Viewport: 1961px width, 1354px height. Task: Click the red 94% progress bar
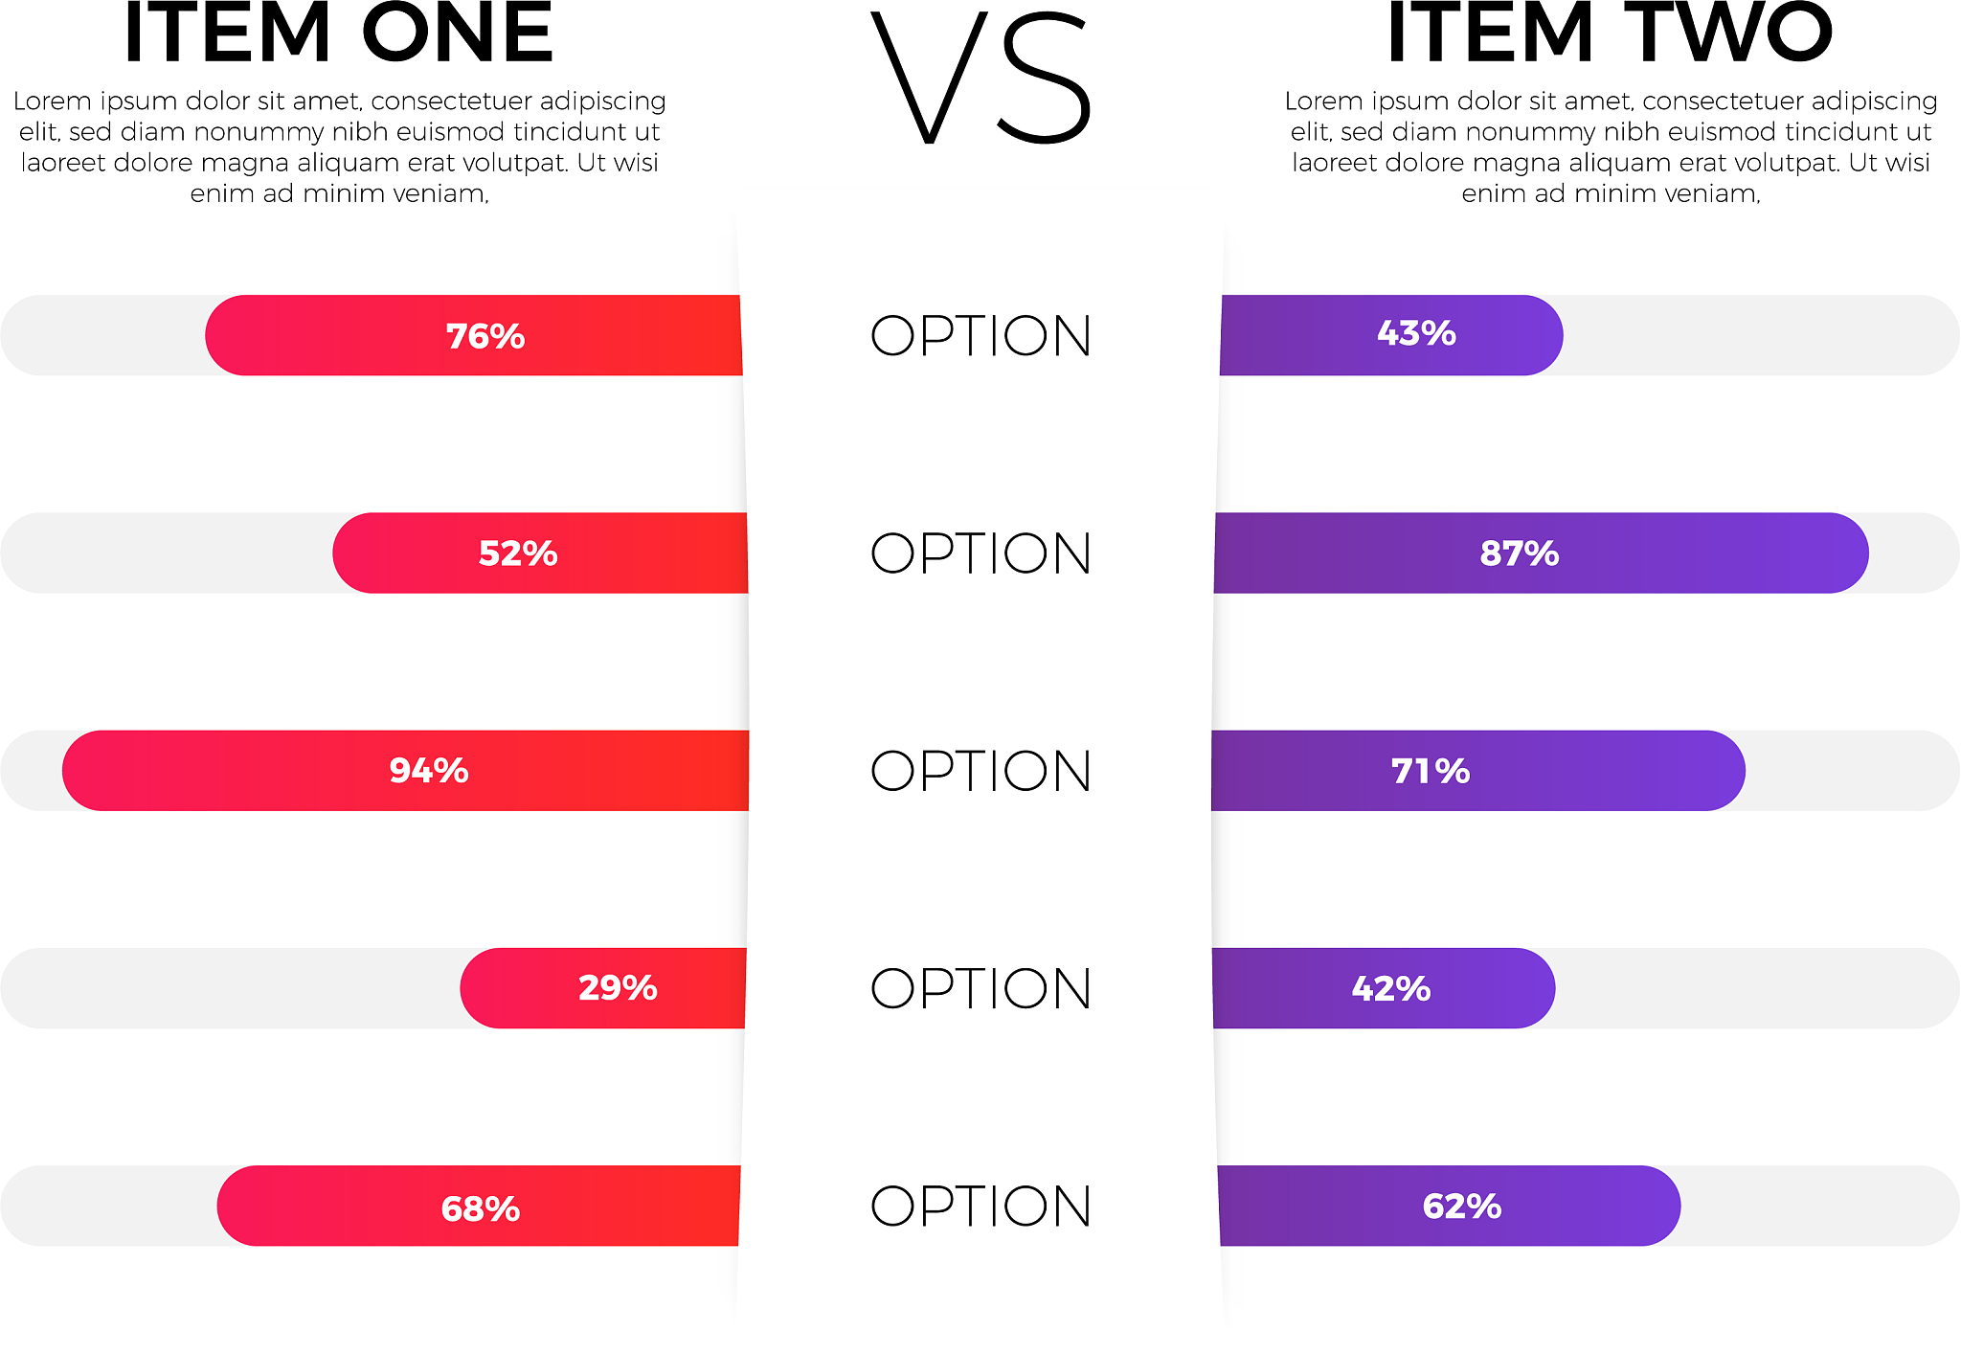point(405,771)
